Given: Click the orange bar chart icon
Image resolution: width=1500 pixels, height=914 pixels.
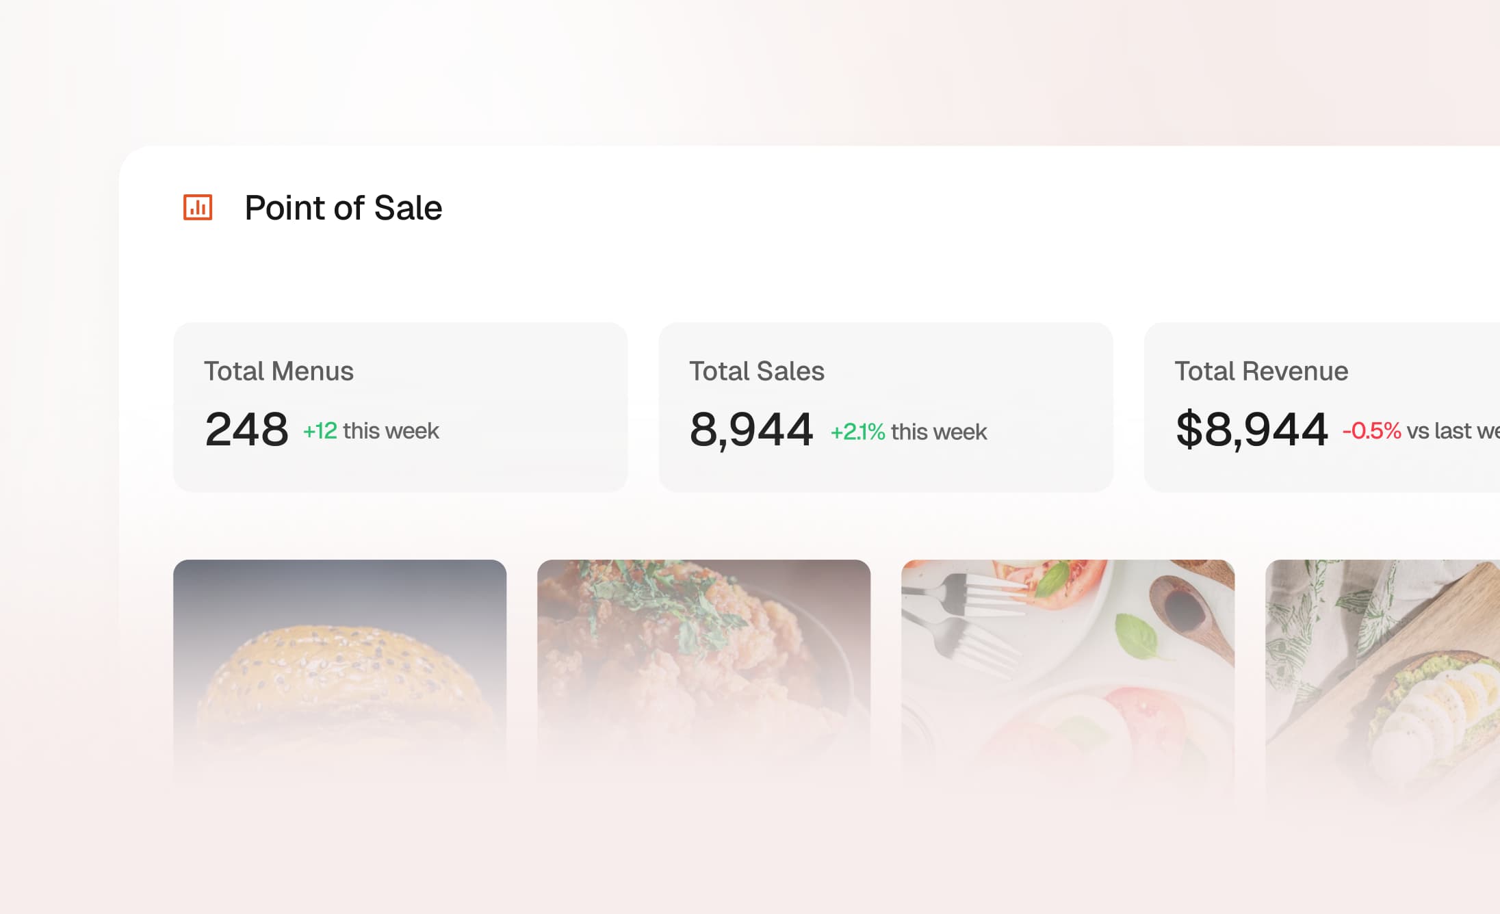Looking at the screenshot, I should 198,207.
